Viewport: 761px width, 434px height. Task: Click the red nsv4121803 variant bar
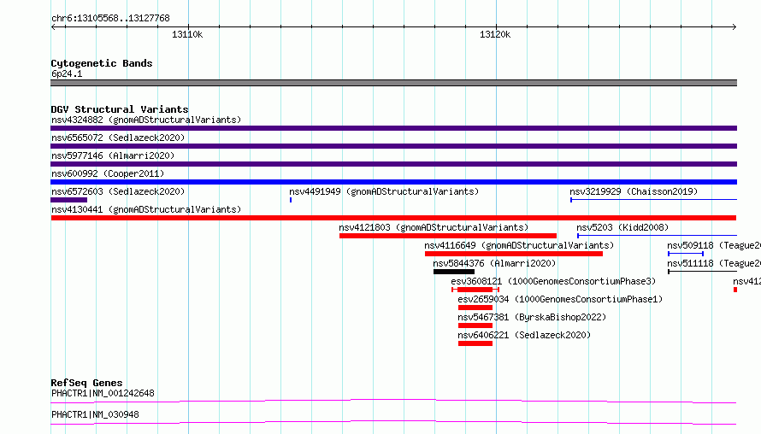(448, 236)
